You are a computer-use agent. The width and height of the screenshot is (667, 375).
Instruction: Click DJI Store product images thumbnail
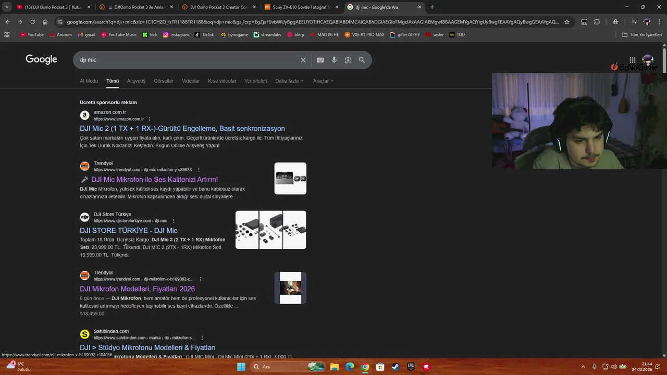coord(271,230)
